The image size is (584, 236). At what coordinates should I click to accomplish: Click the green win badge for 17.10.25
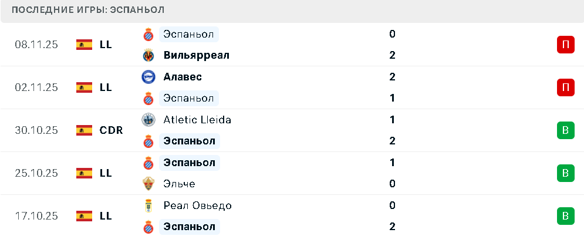(565, 216)
